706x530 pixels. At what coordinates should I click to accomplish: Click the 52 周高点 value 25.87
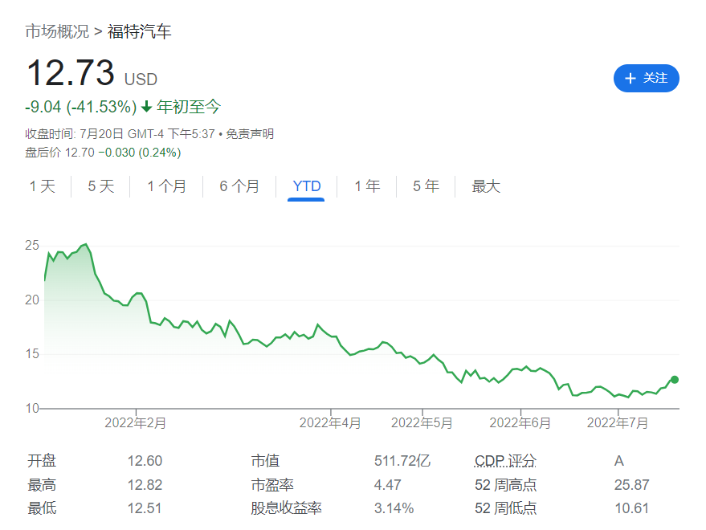point(632,484)
